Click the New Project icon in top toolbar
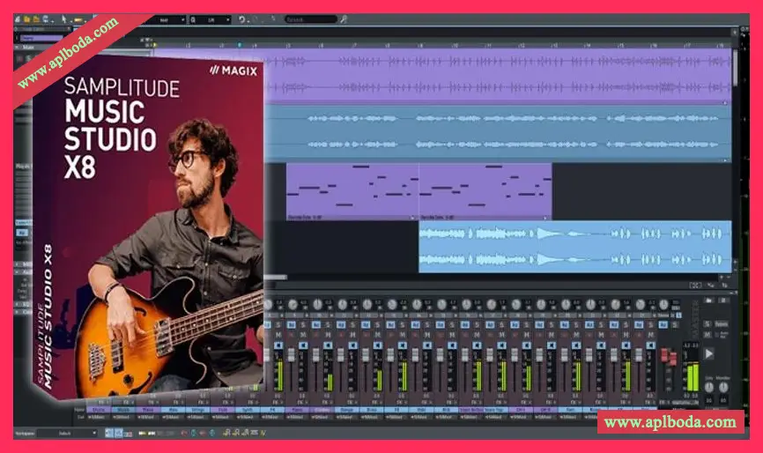The image size is (763, 453). [18, 19]
